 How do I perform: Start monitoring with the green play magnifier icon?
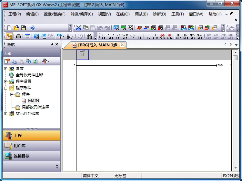(x=153, y=28)
